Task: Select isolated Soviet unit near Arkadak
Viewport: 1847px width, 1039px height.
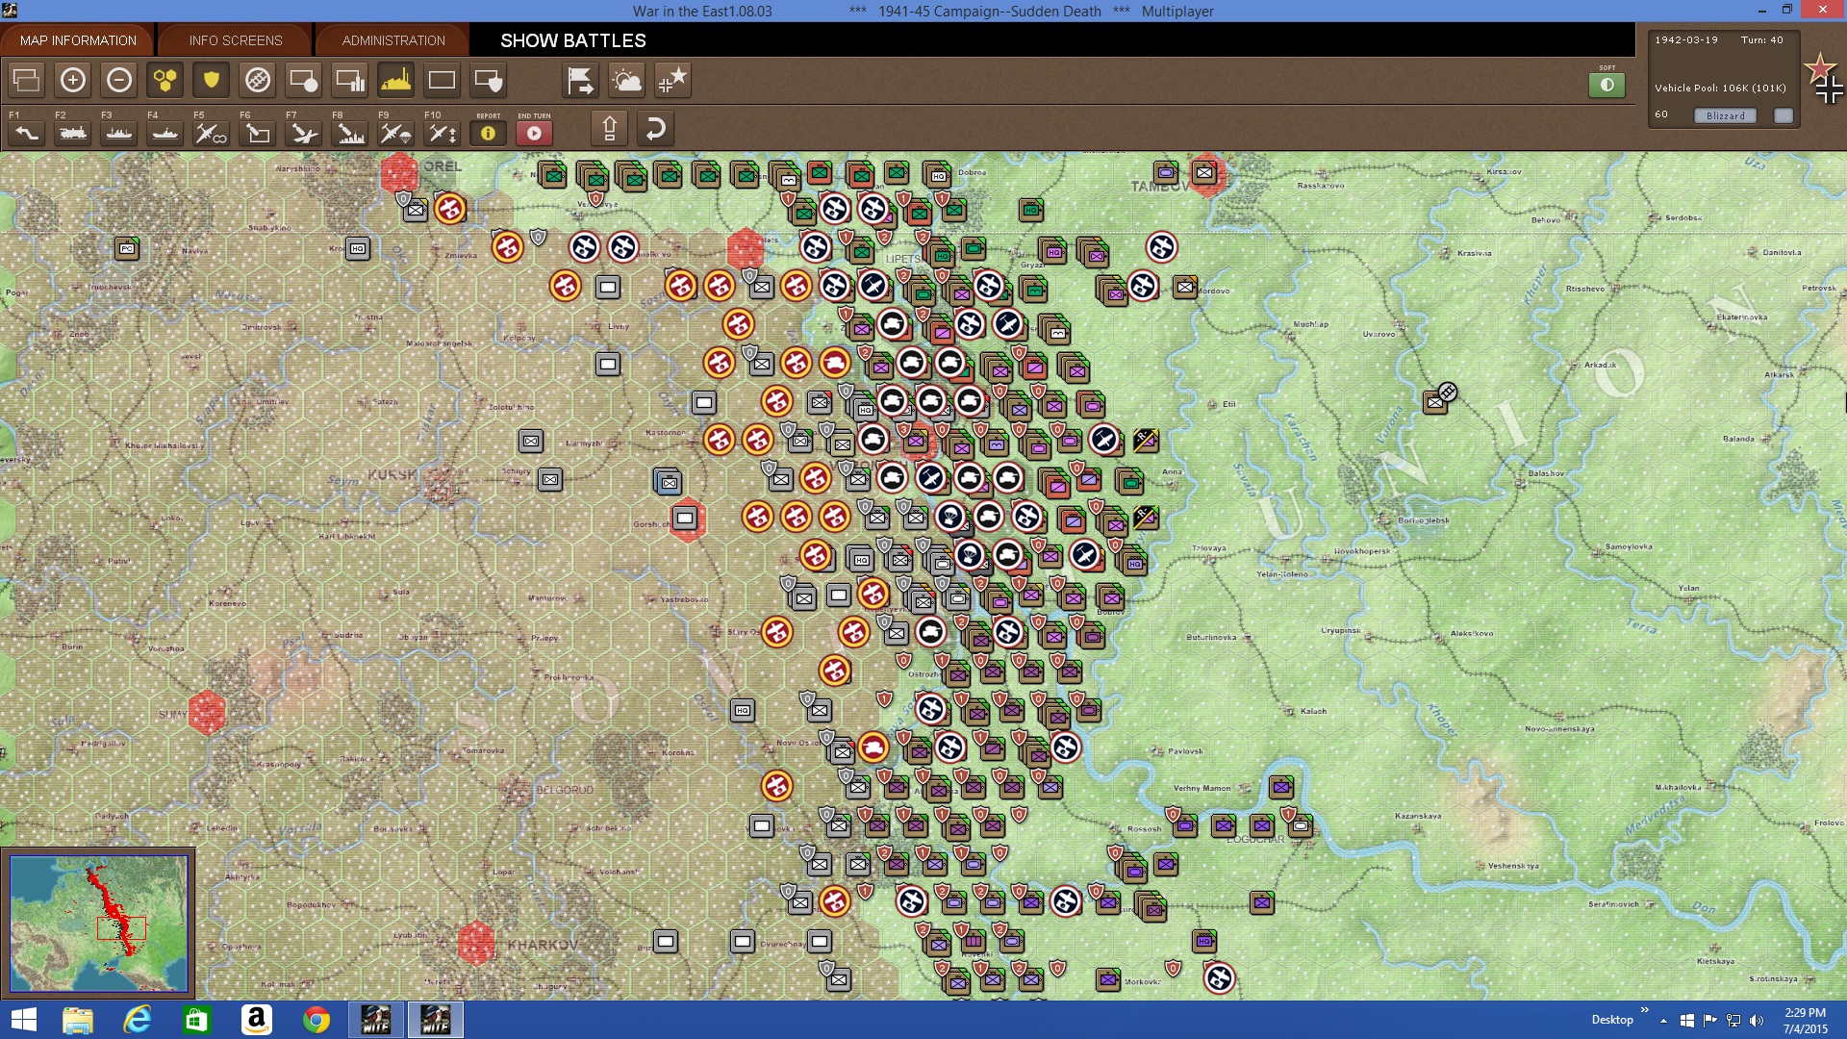Action: coord(1437,400)
